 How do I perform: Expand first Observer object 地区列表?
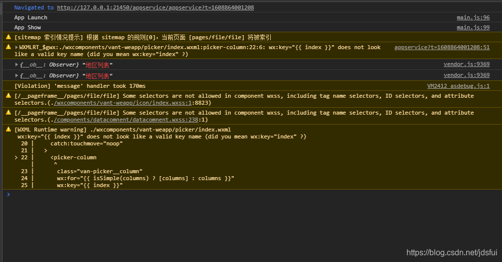16,65
